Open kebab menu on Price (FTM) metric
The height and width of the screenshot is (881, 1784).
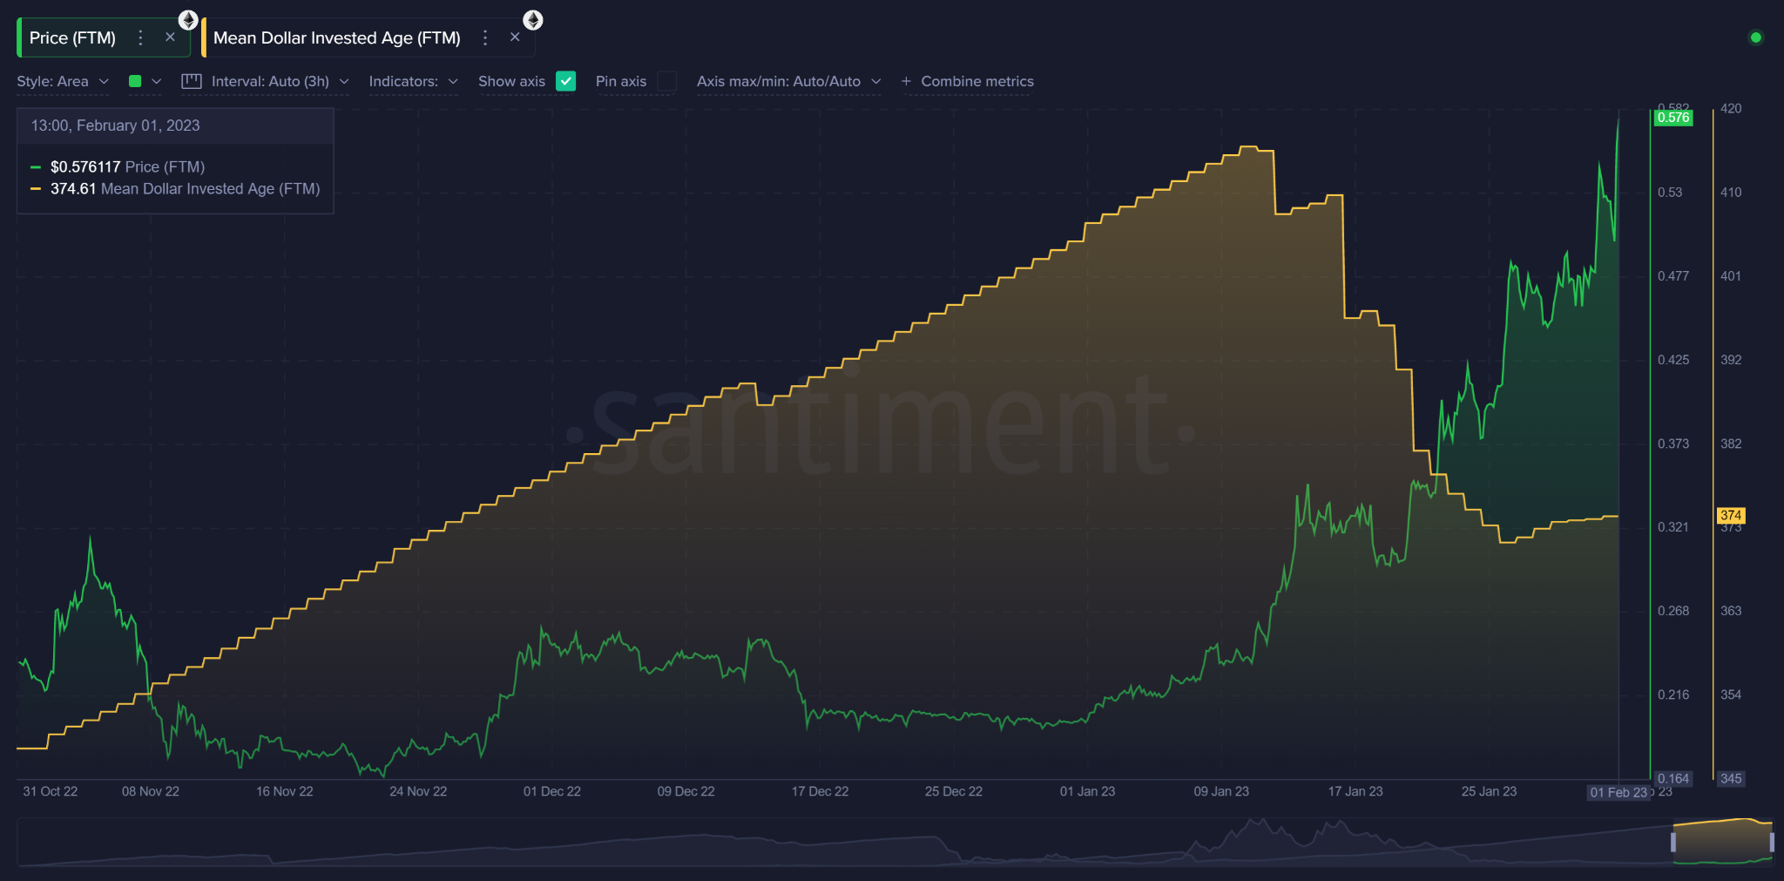click(140, 37)
